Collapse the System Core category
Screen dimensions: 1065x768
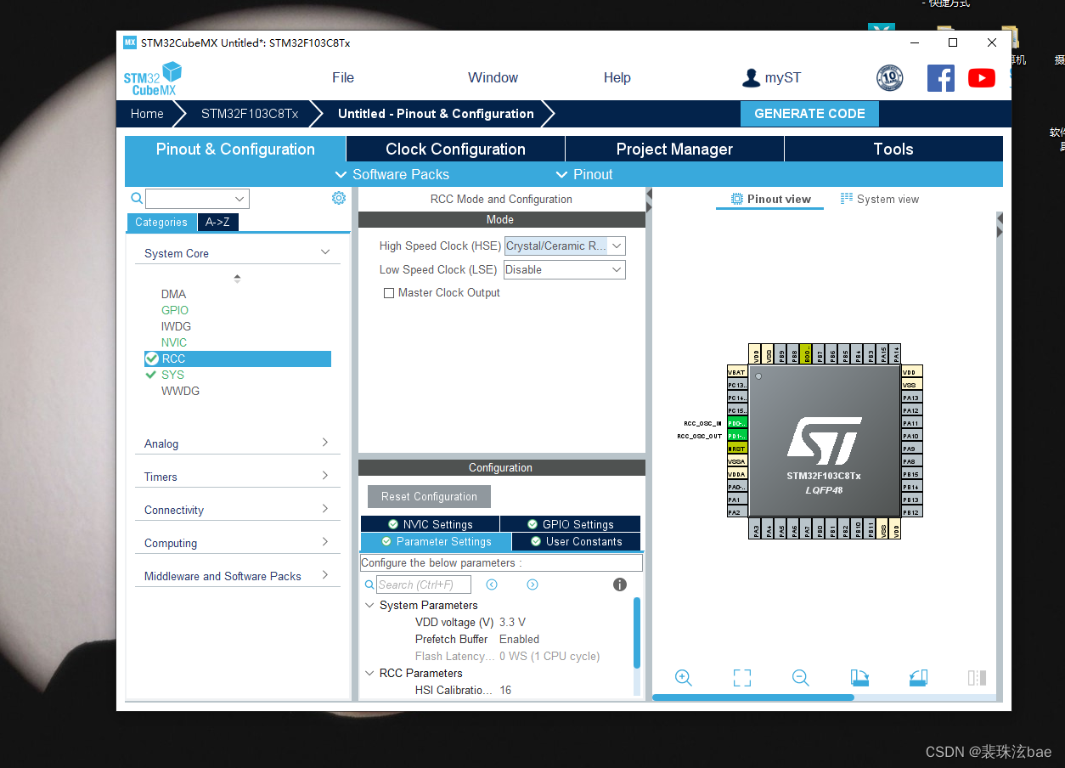[325, 252]
